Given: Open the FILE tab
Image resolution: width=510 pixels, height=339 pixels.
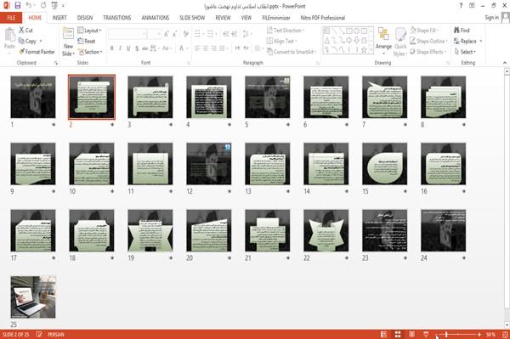Looking at the screenshot, I should tap(11, 18).
